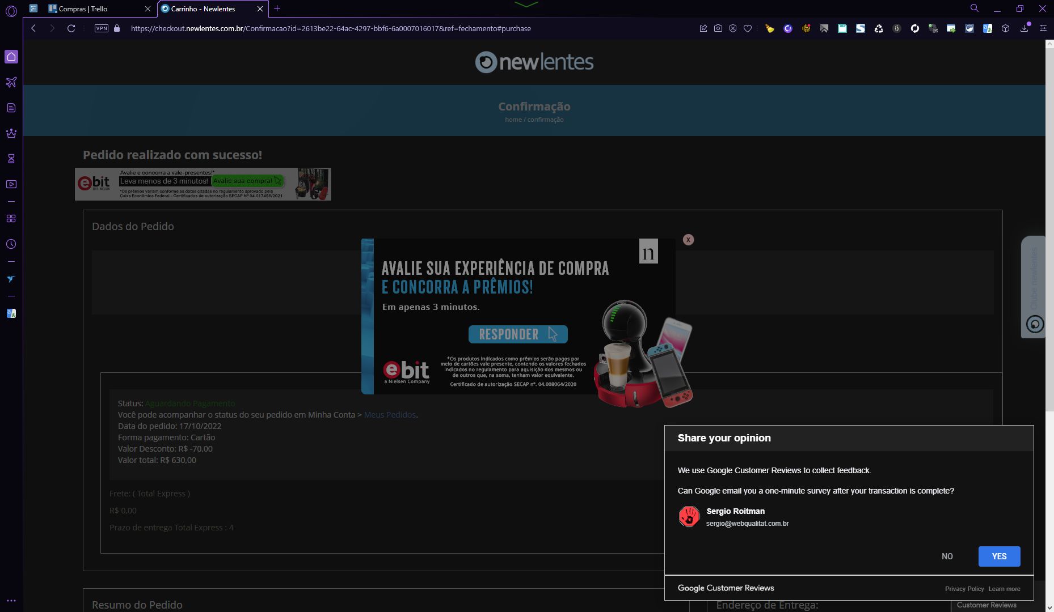The width and height of the screenshot is (1054, 612).
Task: Close the Compras | Trello tab
Action: 147,9
